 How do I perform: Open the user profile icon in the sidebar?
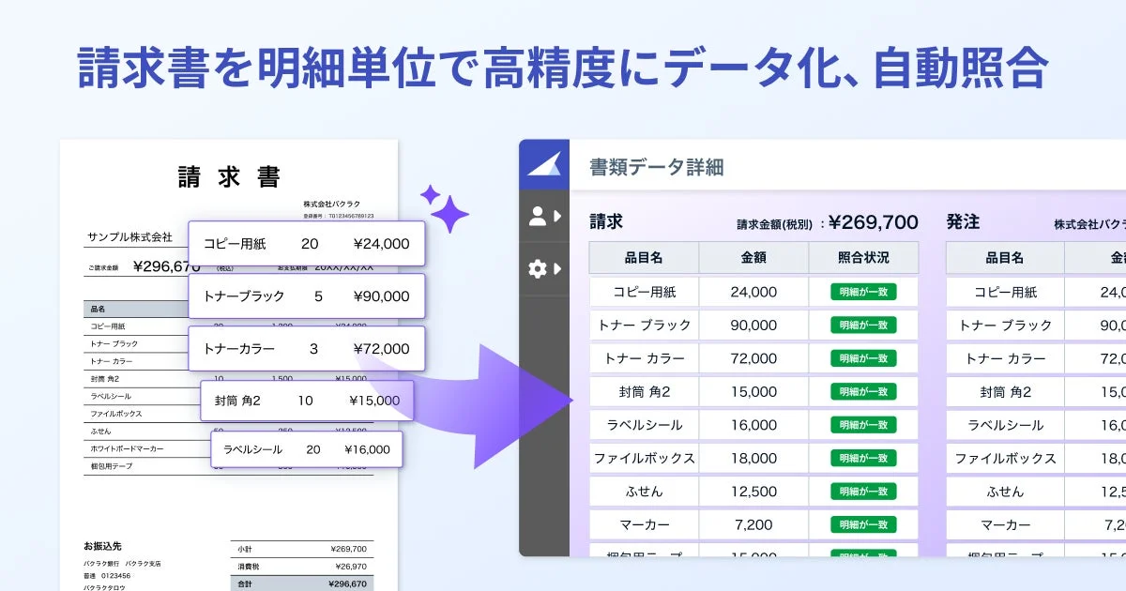pyautogui.click(x=538, y=217)
